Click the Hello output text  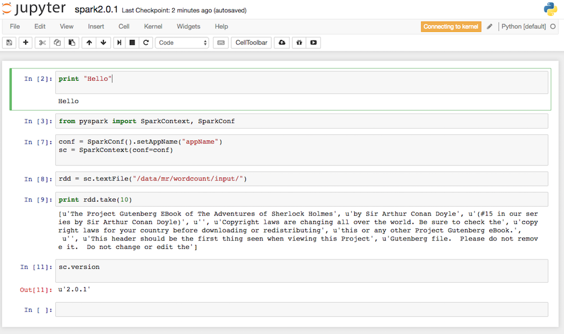coord(69,101)
